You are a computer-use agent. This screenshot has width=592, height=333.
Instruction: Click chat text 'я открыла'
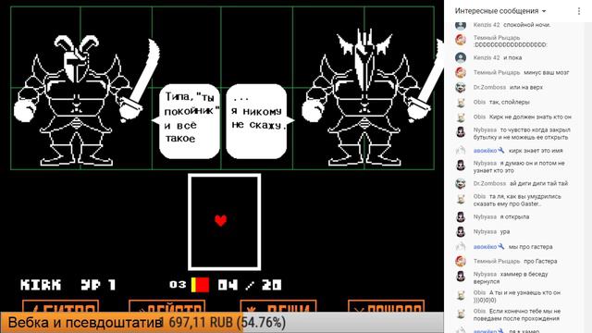514,216
